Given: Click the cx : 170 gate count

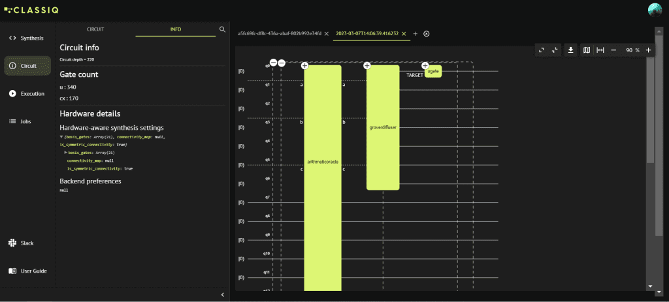Looking at the screenshot, I should coord(68,98).
